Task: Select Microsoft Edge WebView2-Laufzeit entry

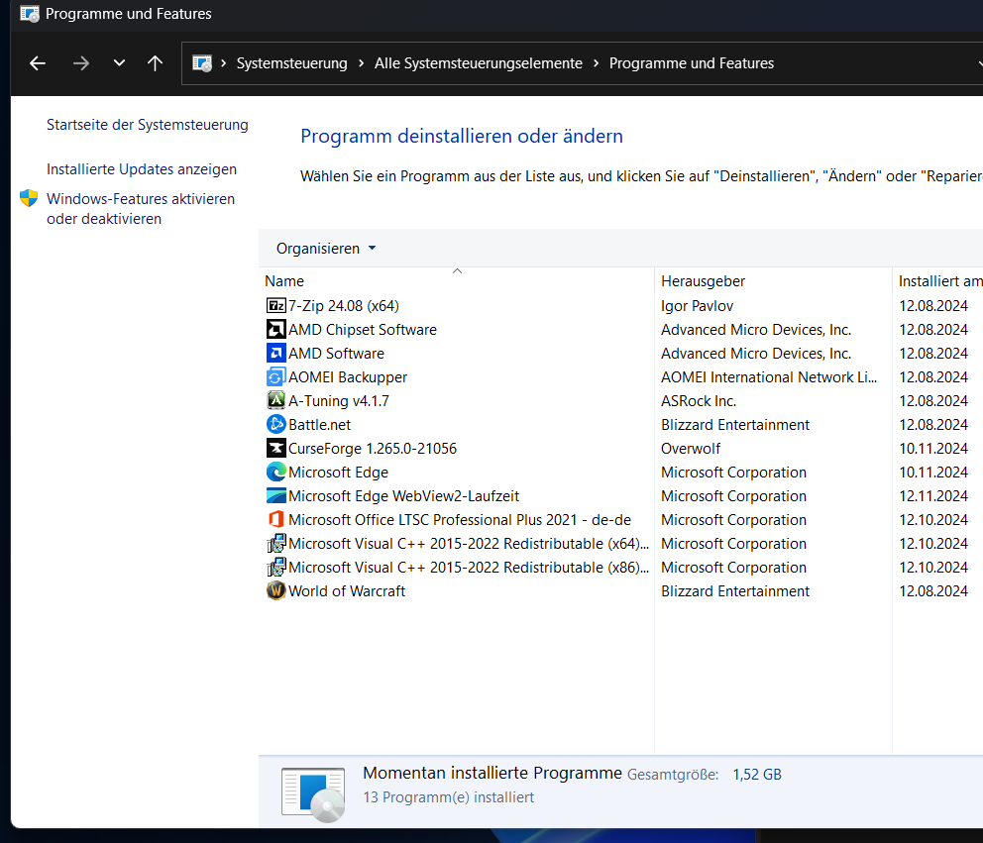Action: point(403,496)
